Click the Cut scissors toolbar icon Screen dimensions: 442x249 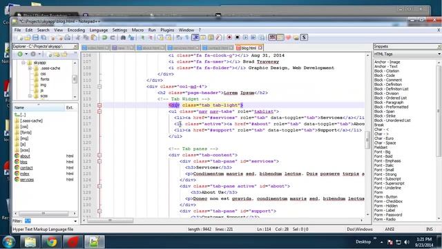[78, 37]
